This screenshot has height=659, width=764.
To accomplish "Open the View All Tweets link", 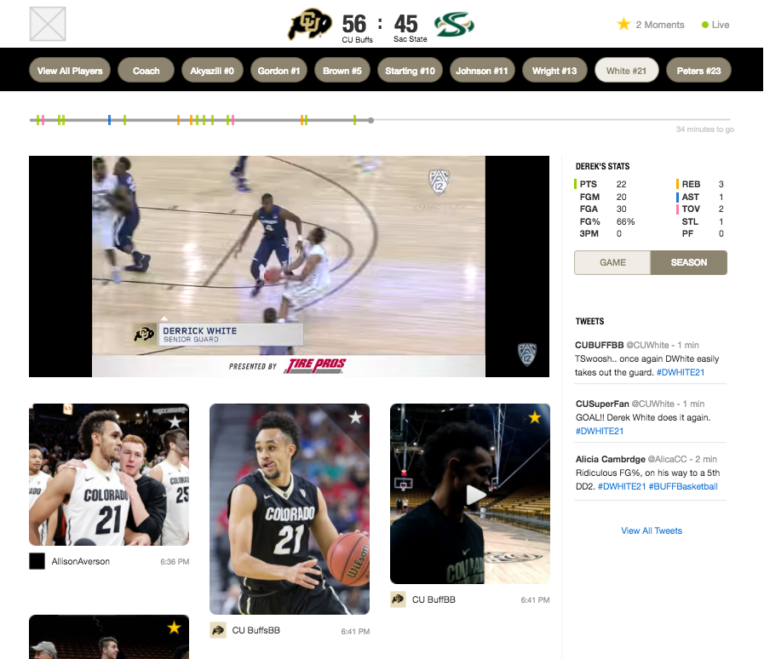I will [652, 530].
